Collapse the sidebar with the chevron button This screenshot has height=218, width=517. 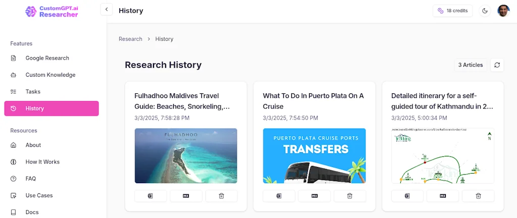[x=107, y=10]
